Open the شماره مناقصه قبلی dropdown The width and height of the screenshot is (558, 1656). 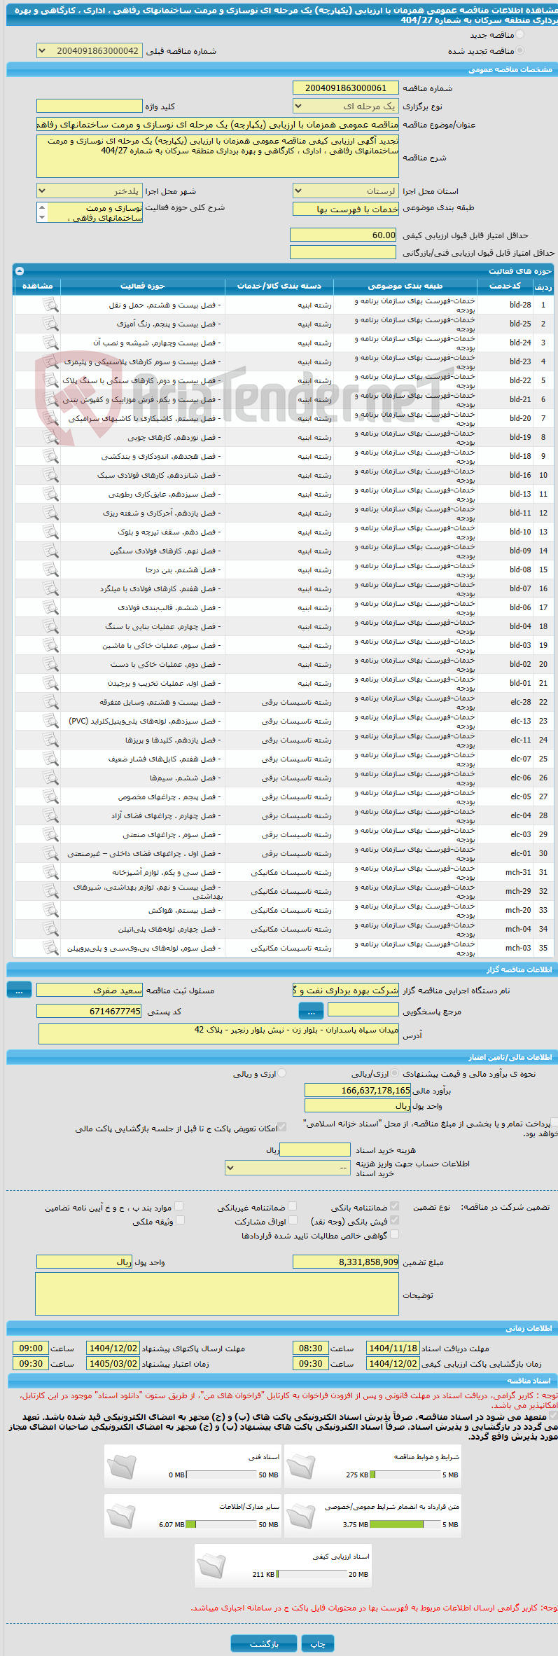[89, 51]
